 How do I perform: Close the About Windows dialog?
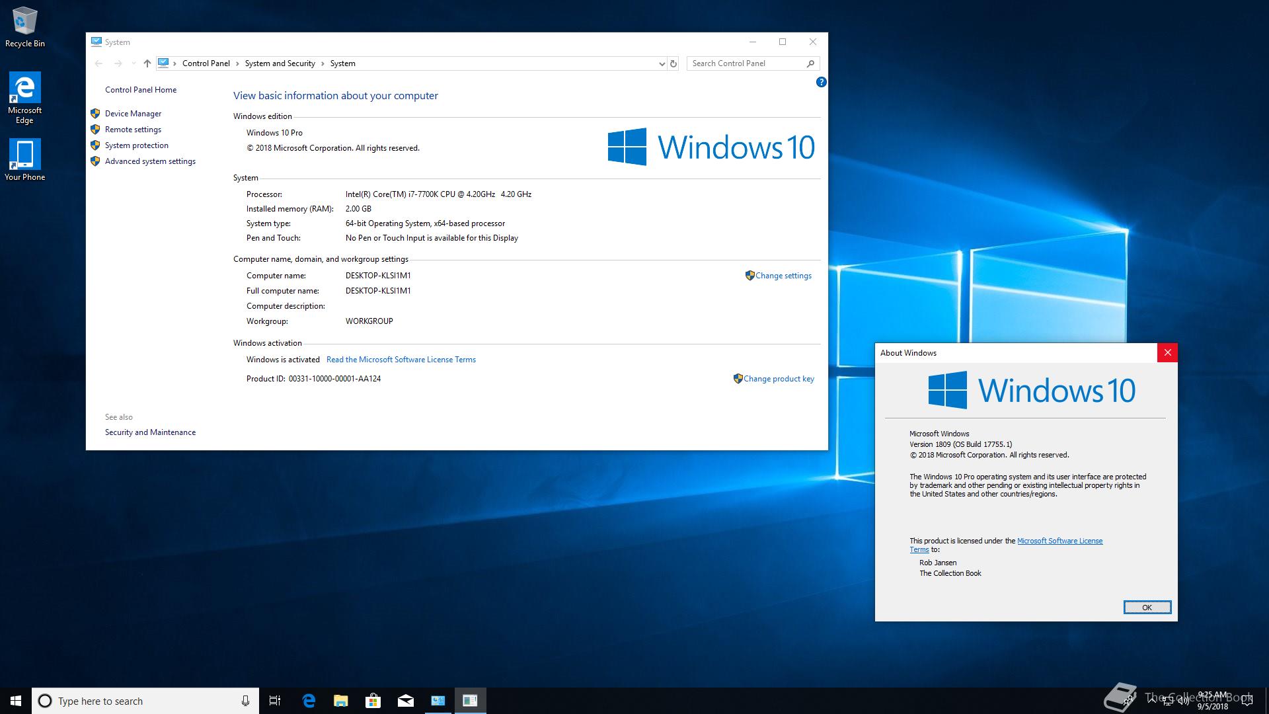click(x=1167, y=353)
